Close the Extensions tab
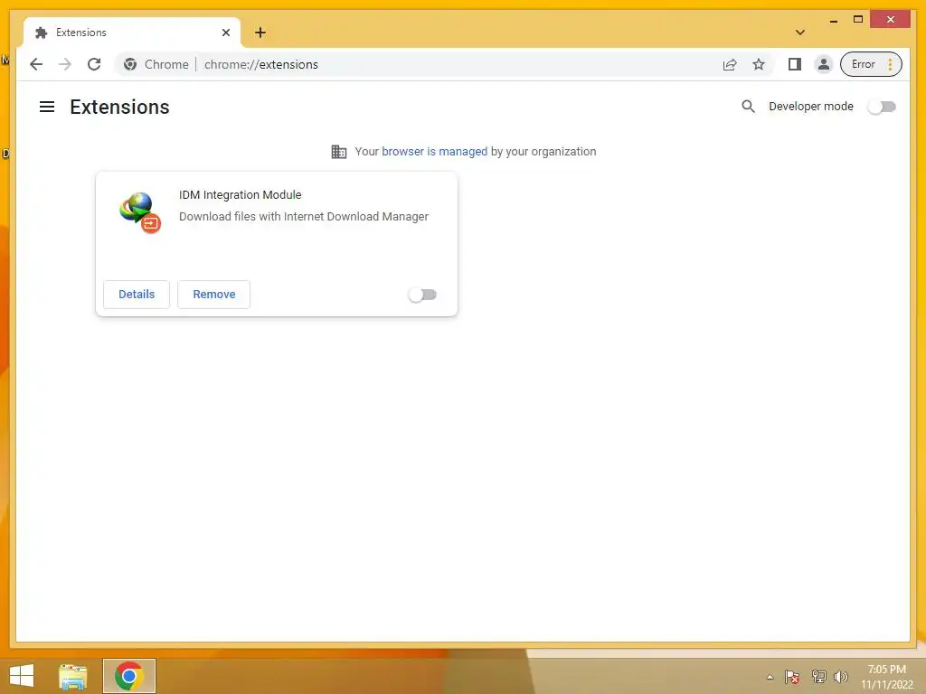 click(225, 33)
